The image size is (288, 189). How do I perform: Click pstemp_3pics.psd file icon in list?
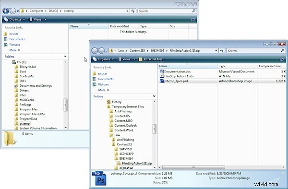162,81
